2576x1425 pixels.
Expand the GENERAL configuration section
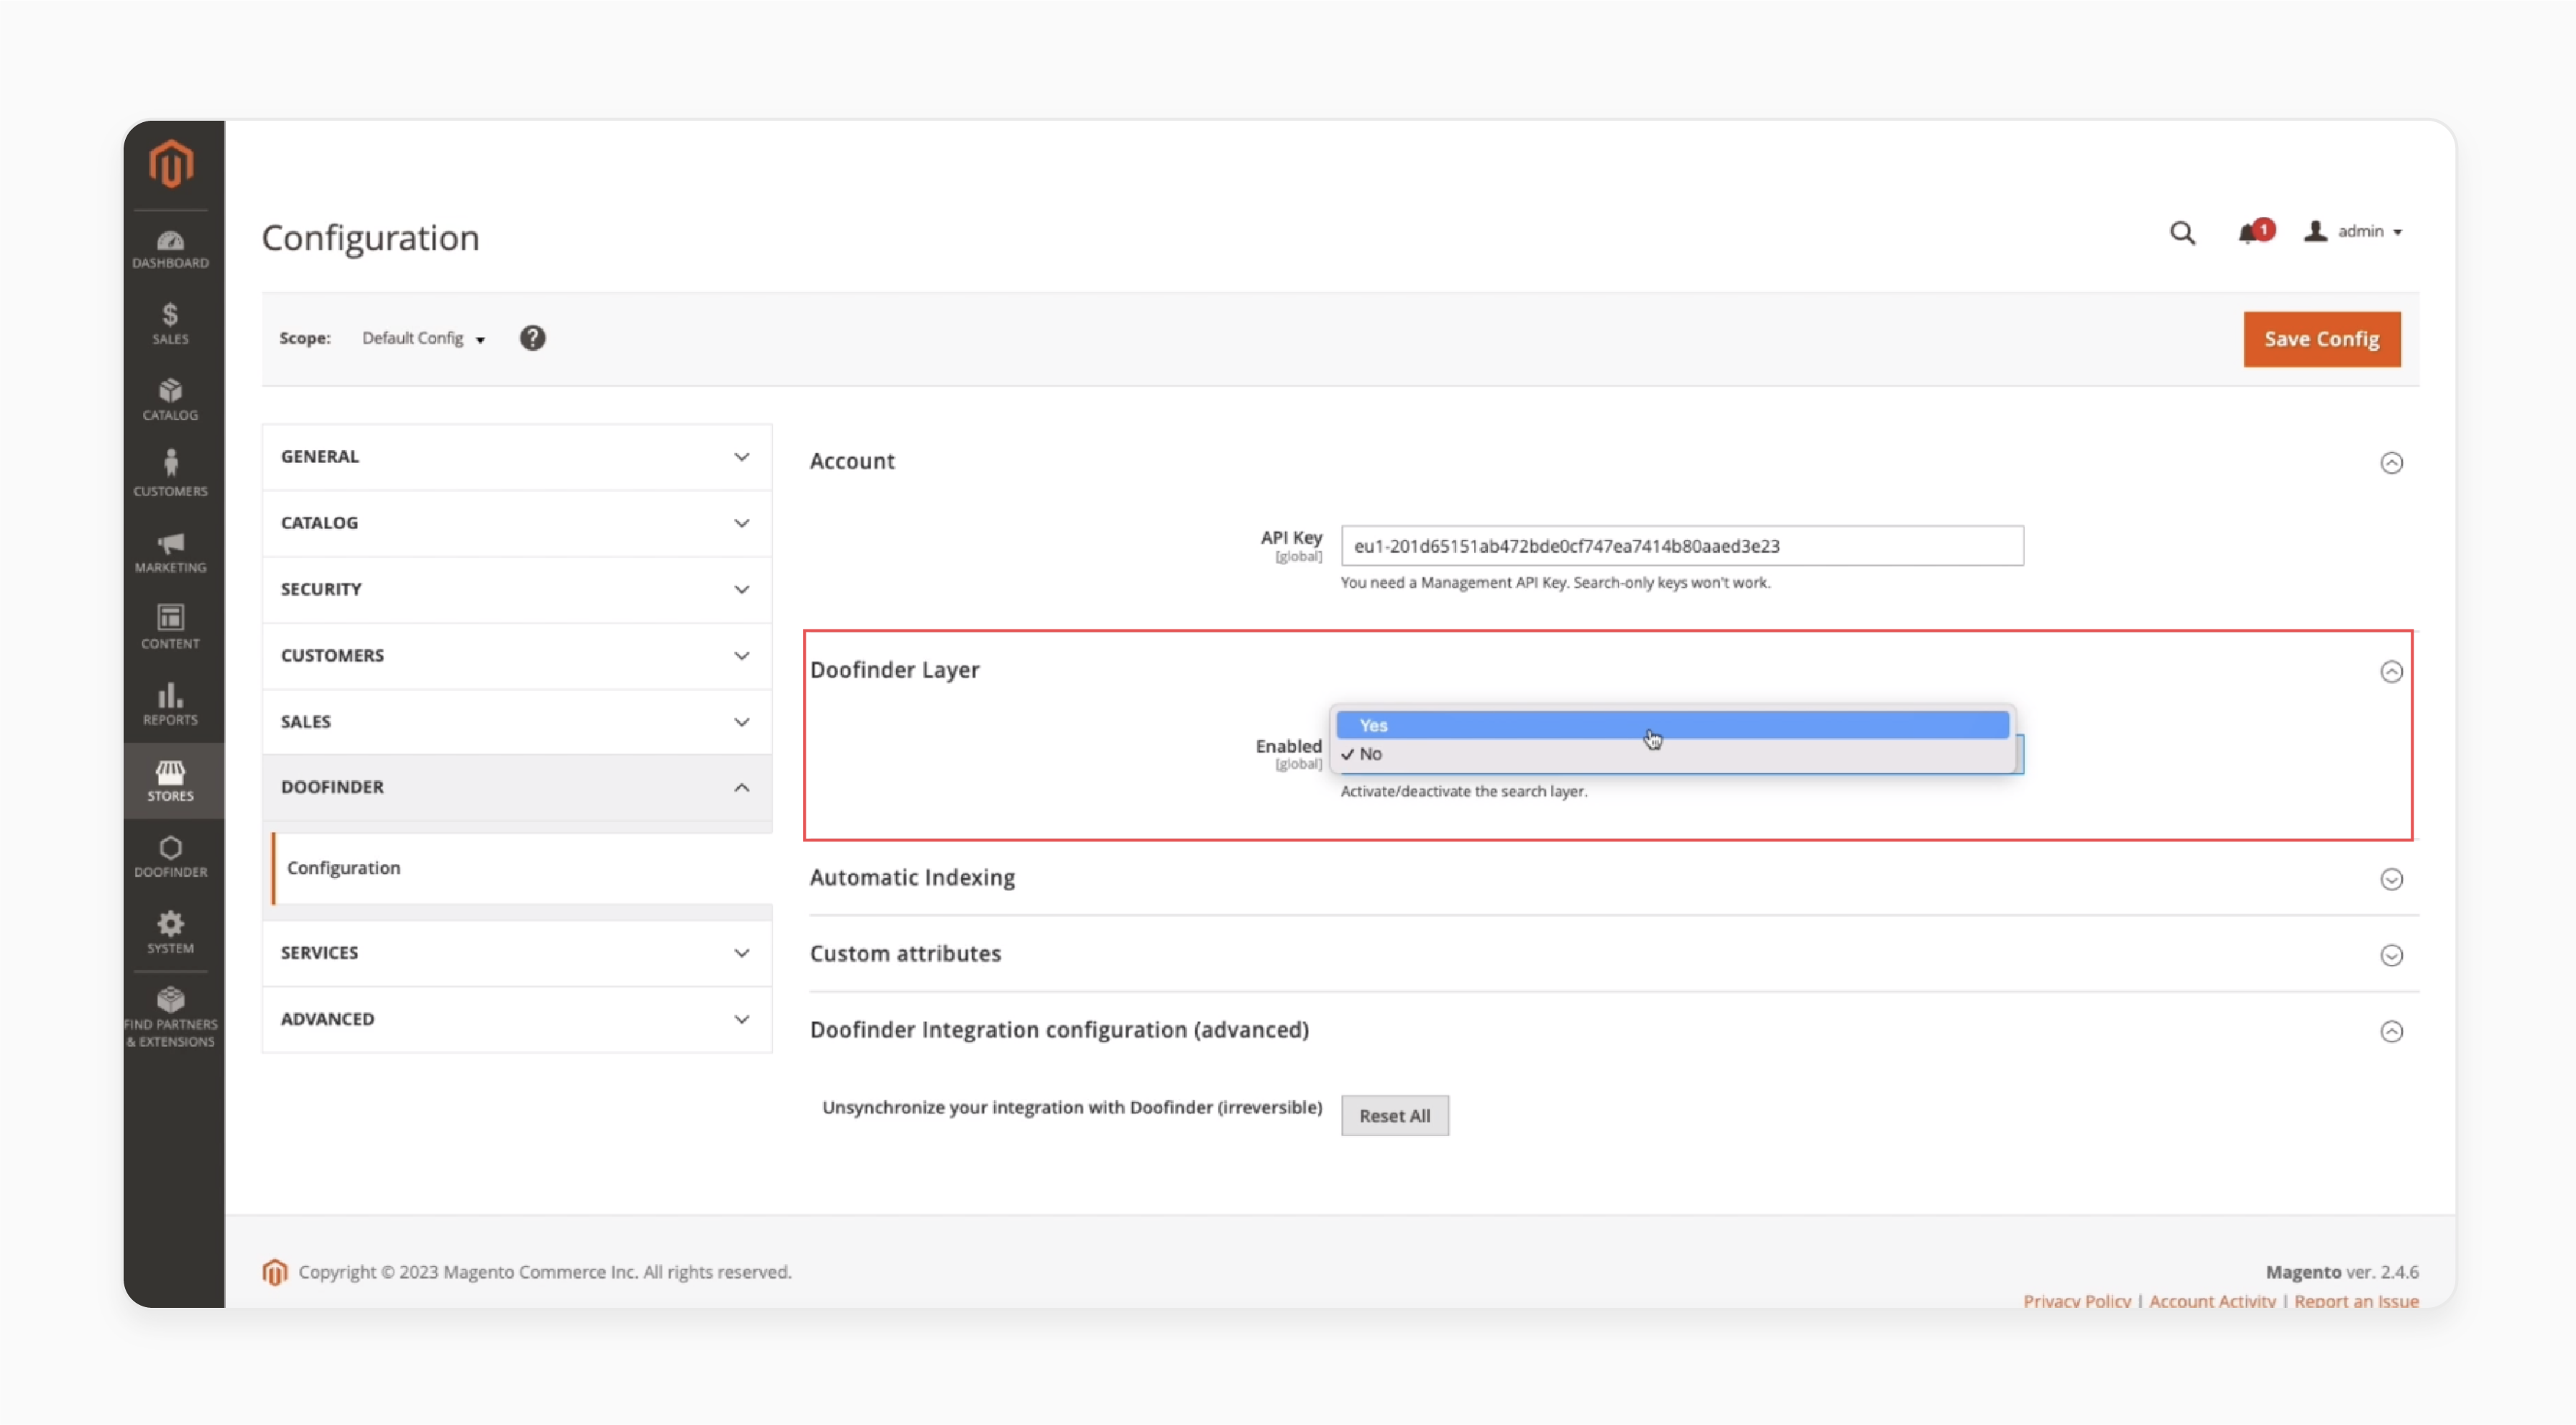(516, 457)
